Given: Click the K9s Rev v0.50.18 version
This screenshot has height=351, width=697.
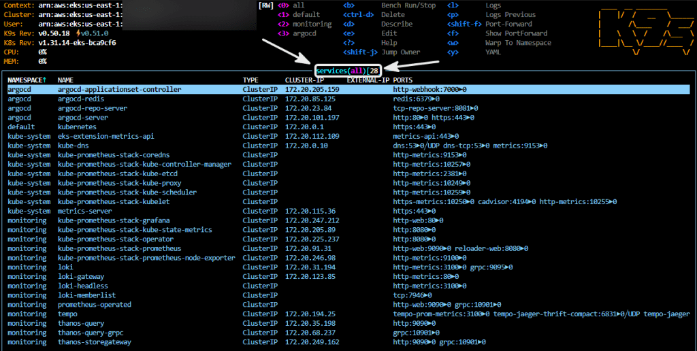Looking at the screenshot, I should [x=54, y=33].
